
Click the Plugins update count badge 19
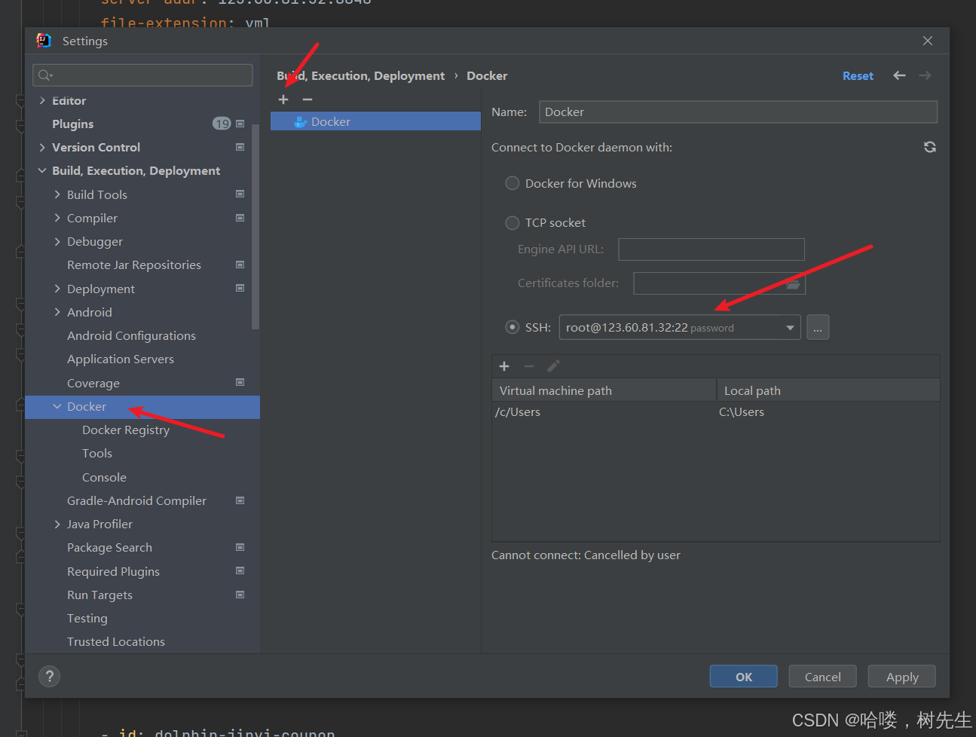[x=222, y=124]
